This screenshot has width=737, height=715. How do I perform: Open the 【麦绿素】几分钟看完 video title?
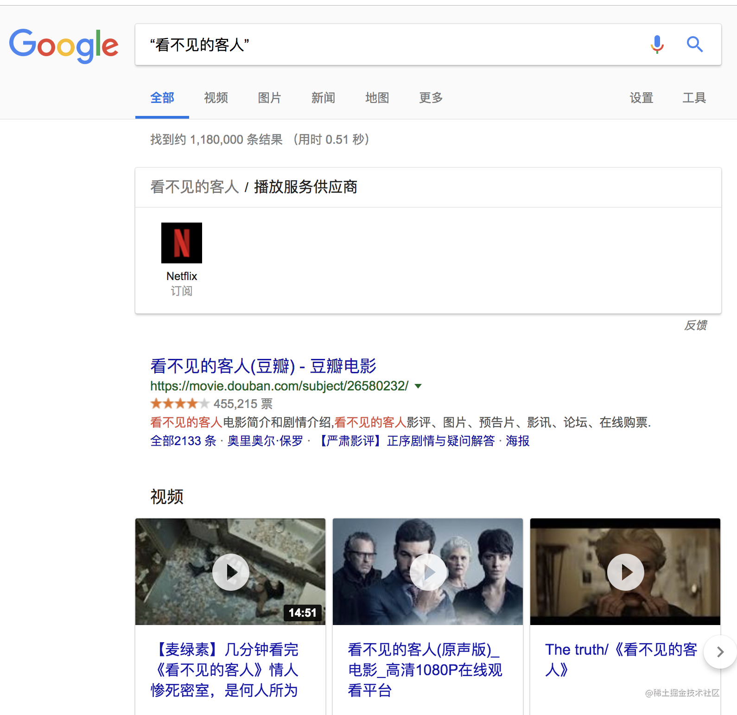[x=224, y=670]
